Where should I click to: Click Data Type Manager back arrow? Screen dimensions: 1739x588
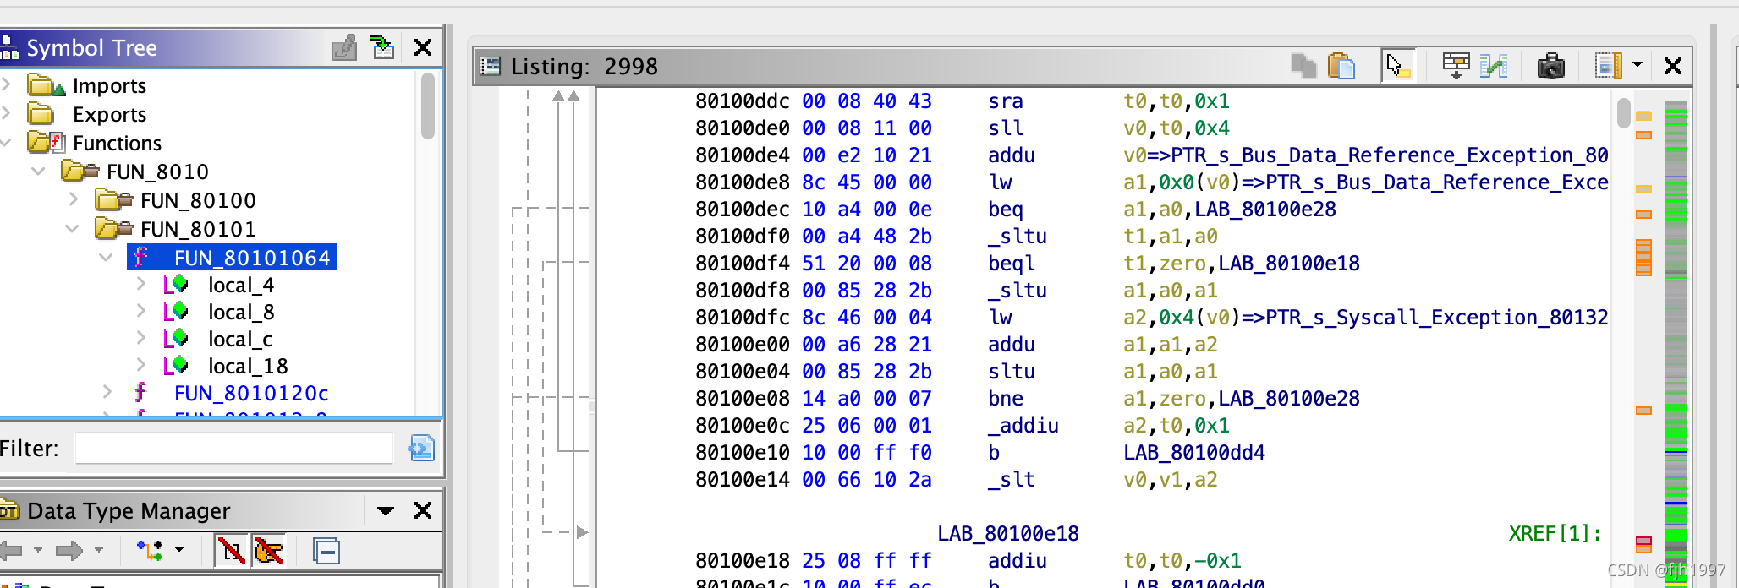click(x=12, y=551)
